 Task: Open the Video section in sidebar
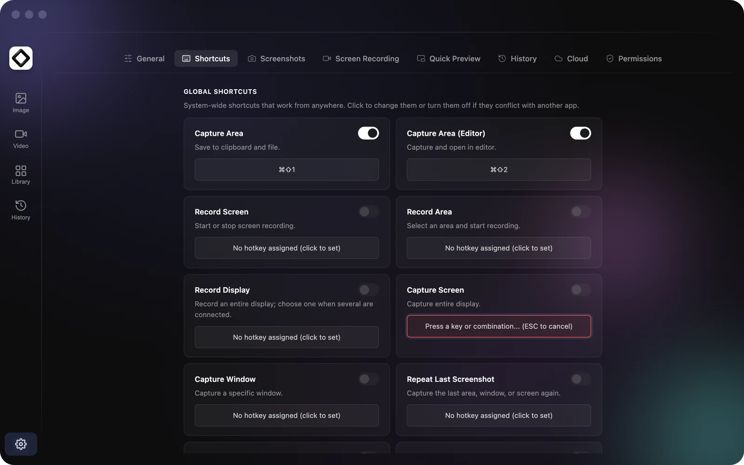point(20,139)
